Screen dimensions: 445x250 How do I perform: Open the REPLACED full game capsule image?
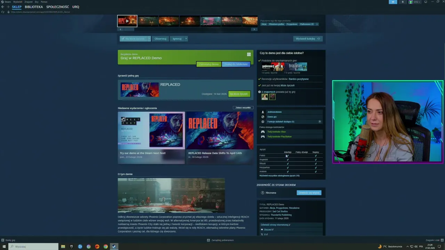140,90
